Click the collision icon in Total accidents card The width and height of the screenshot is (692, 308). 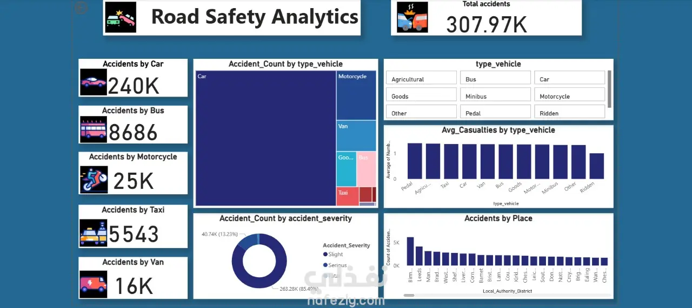412,17
